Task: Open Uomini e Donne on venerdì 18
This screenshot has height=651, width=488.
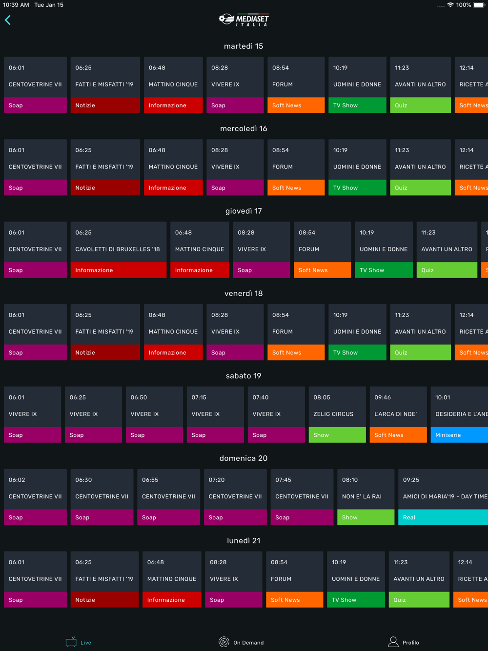Action: pos(357,332)
